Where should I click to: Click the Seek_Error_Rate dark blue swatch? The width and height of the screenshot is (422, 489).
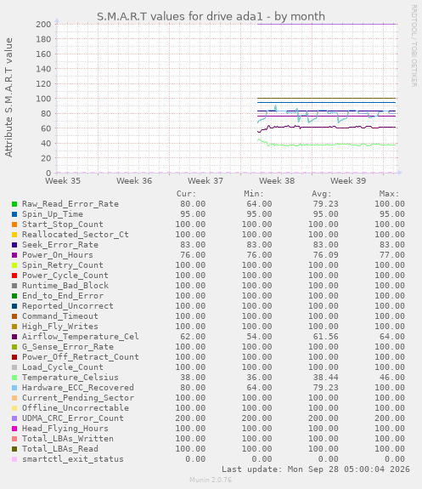14,245
